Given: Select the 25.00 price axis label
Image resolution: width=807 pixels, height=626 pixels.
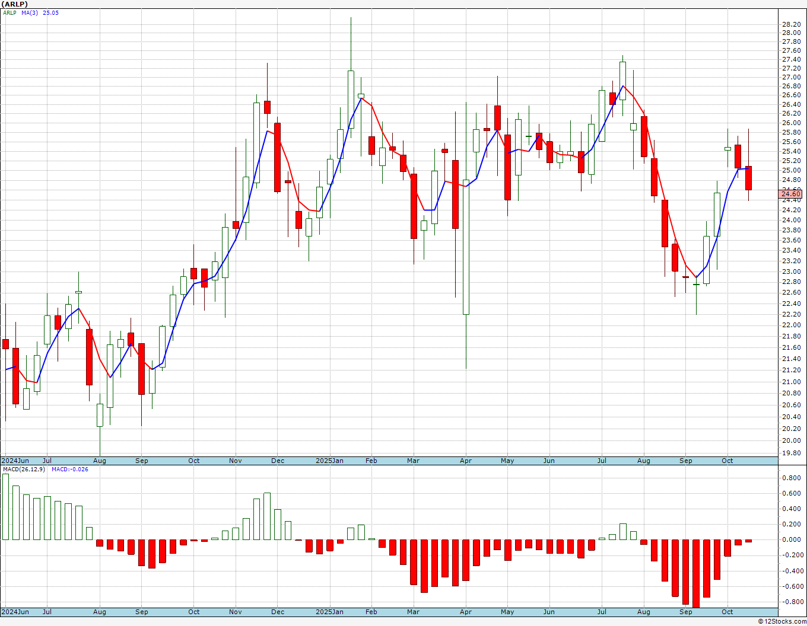Looking at the screenshot, I should click(x=791, y=170).
